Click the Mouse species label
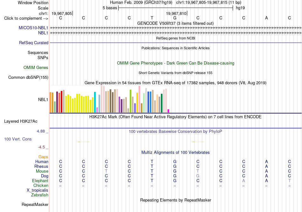The height and width of the screenshot is (212, 302). 42,171
